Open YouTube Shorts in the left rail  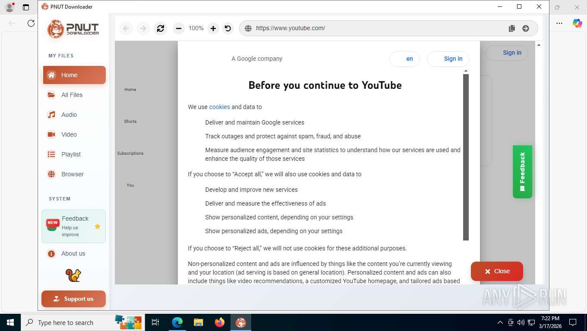(130, 121)
